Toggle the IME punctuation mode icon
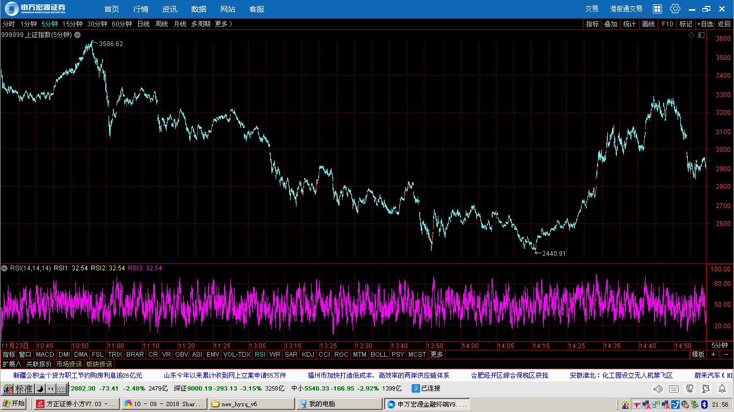This screenshot has height=412, width=734. pos(51,388)
